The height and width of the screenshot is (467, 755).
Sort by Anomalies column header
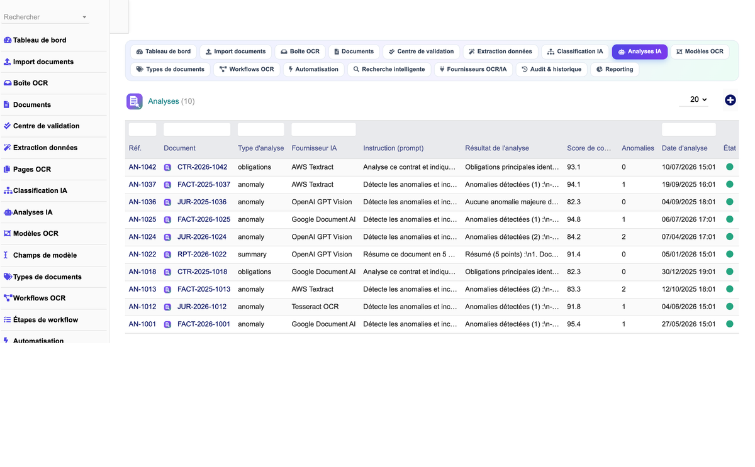click(x=637, y=148)
